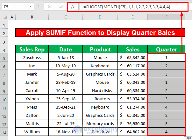The height and width of the screenshot is (140, 192).
Task: Click the Insert Function fx icon
Action: point(72,6)
